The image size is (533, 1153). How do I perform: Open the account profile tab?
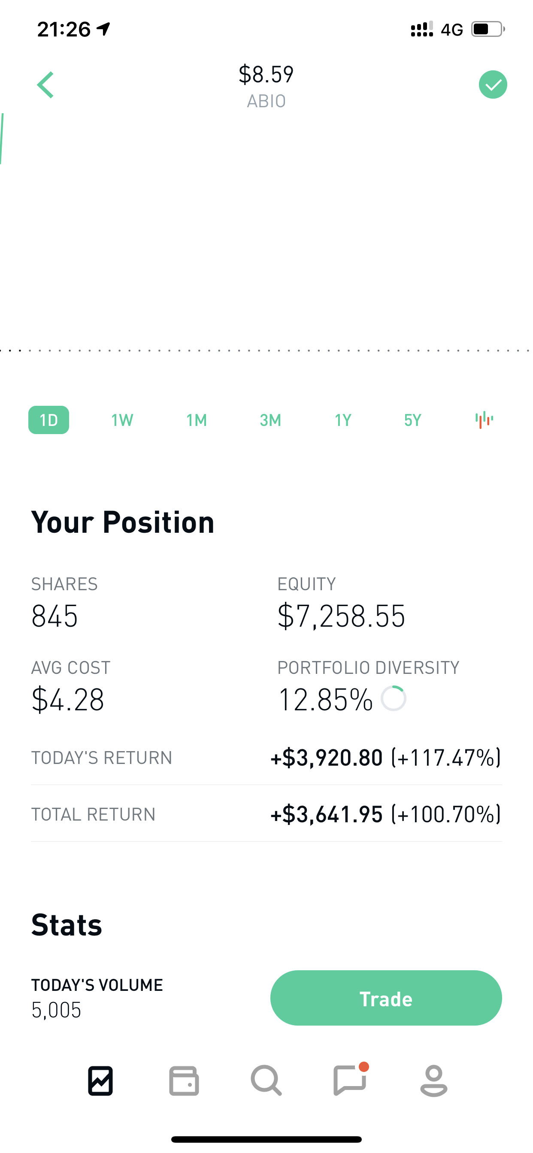(433, 1081)
